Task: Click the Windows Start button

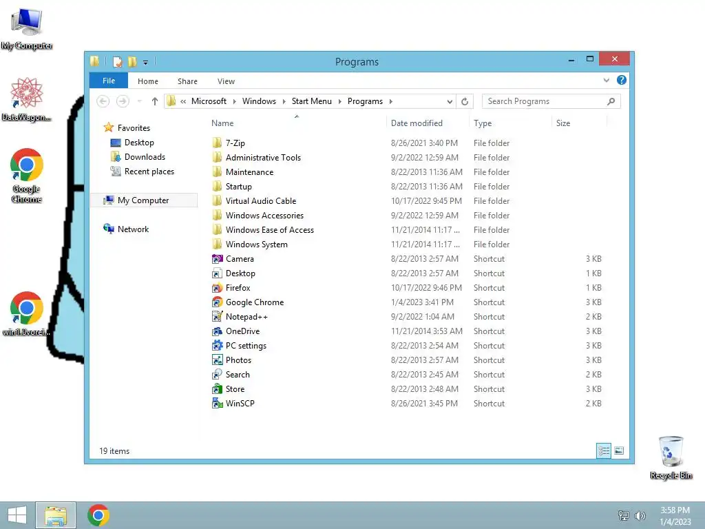Action: 17,515
